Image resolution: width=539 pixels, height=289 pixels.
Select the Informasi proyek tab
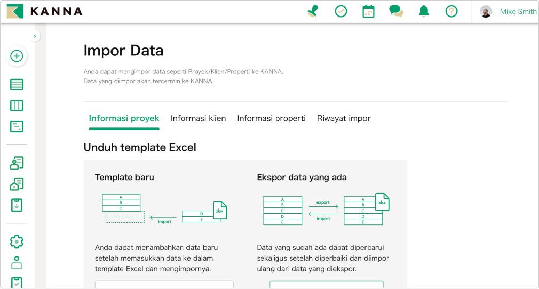click(124, 118)
